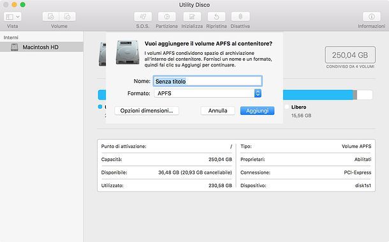Image resolution: width=389 pixels, height=242 pixels.
Task: Click the 15,56 GB free value
Action: tap(301, 116)
